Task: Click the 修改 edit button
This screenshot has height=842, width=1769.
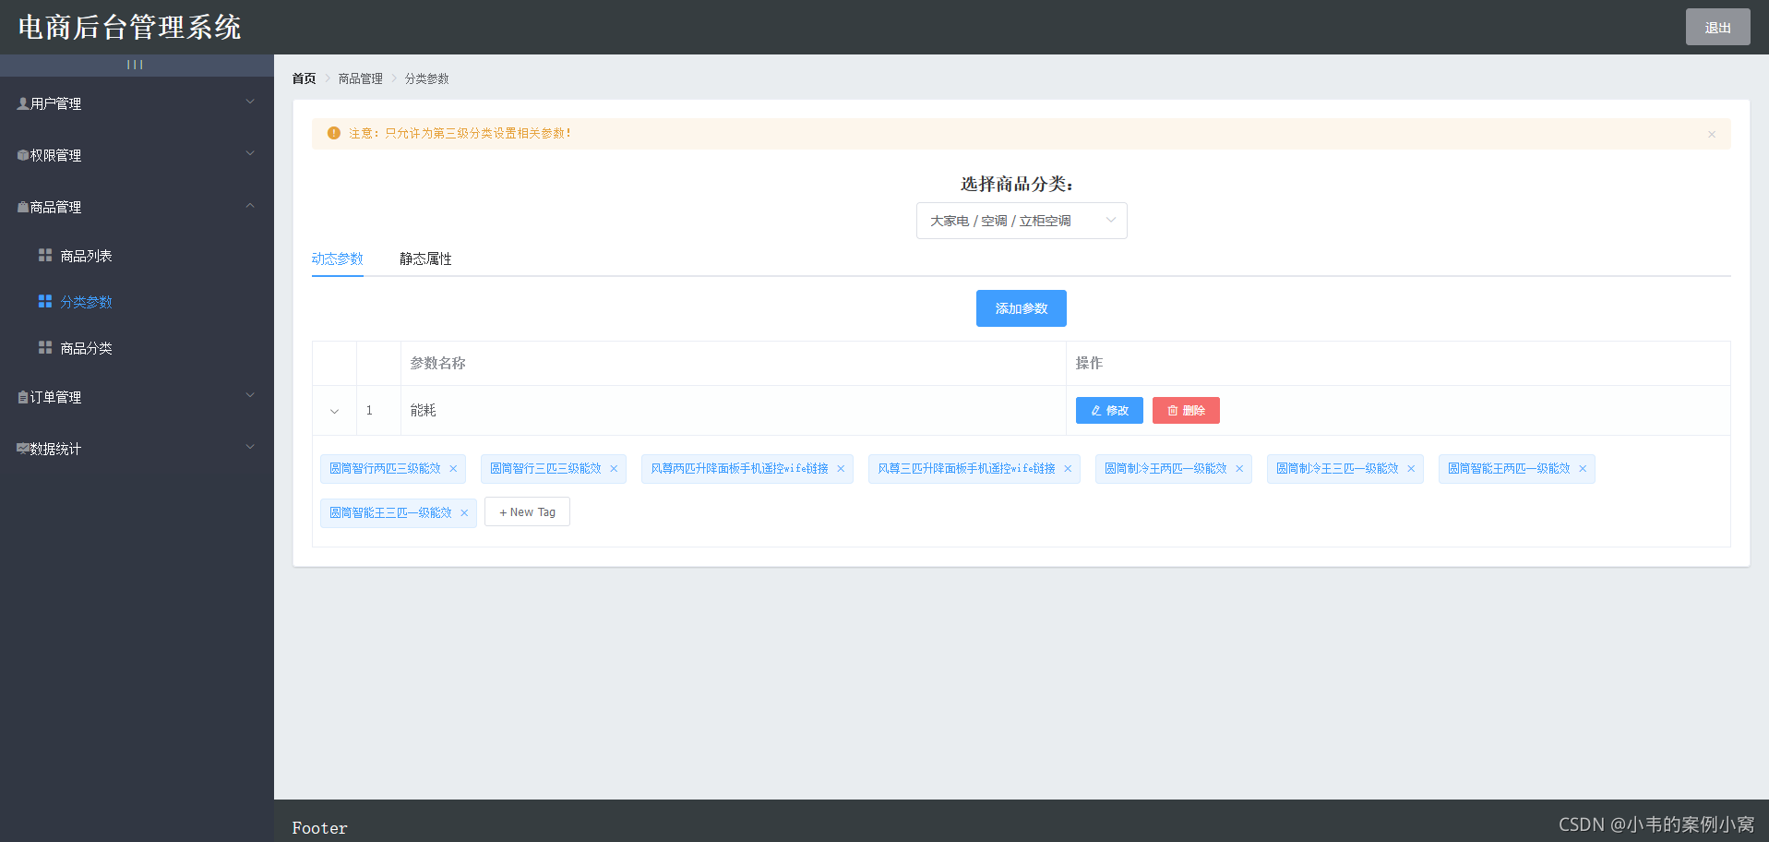Action: tap(1109, 410)
